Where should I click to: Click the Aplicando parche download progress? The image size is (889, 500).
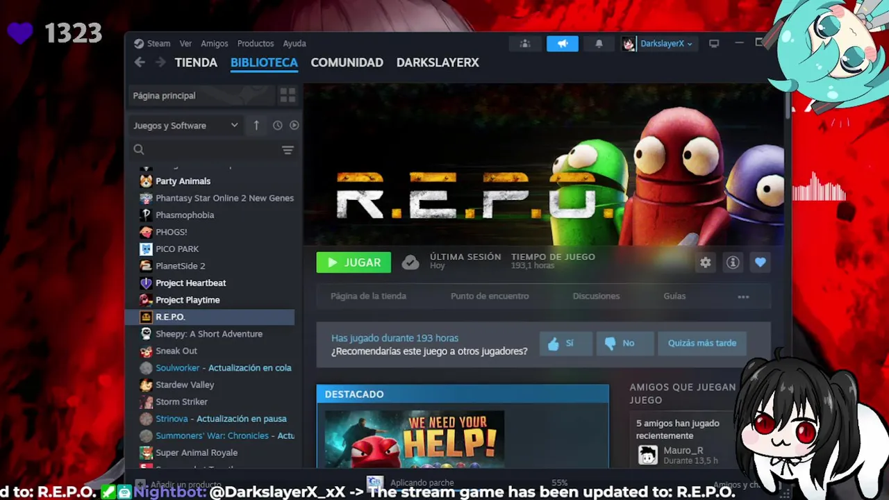pyautogui.click(x=422, y=483)
